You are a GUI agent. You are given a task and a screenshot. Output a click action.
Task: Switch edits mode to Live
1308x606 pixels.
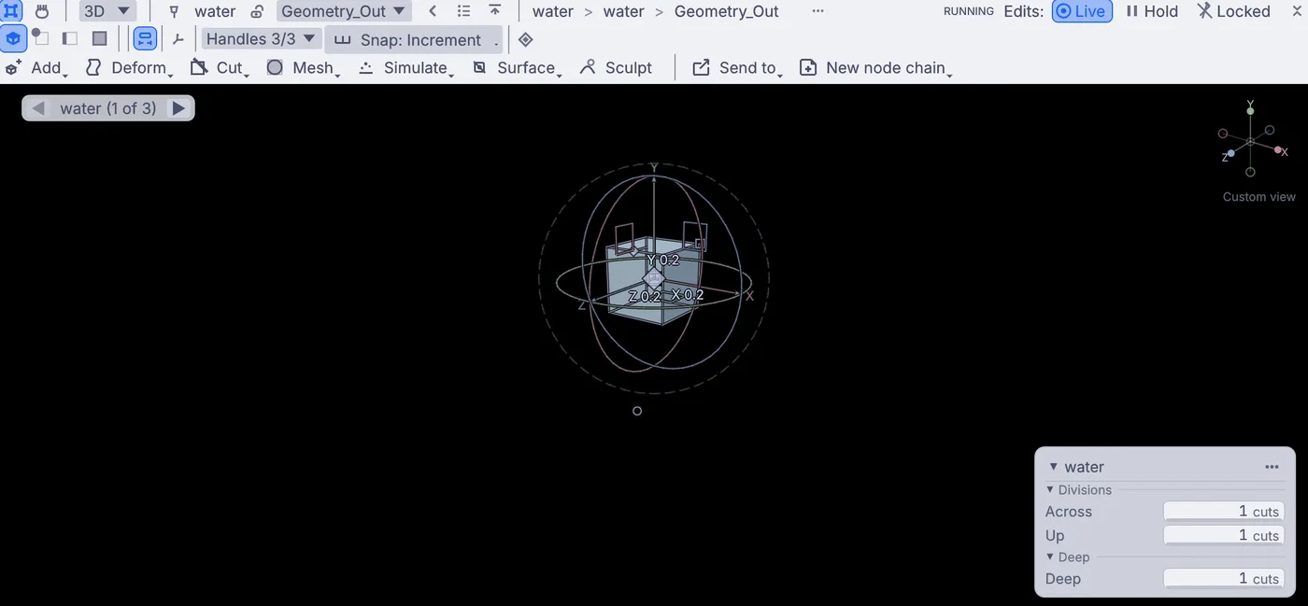pyautogui.click(x=1082, y=11)
